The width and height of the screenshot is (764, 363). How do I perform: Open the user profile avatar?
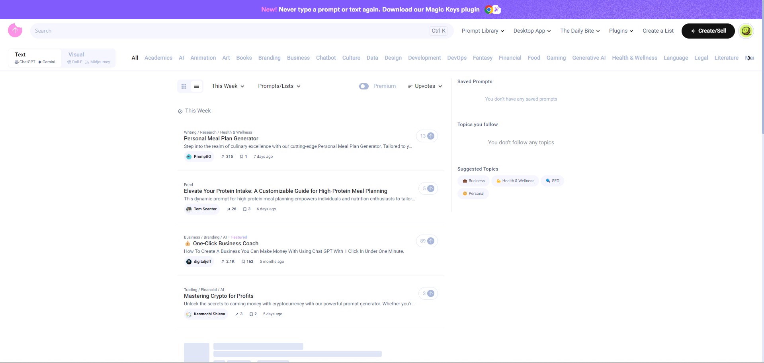[x=746, y=31]
